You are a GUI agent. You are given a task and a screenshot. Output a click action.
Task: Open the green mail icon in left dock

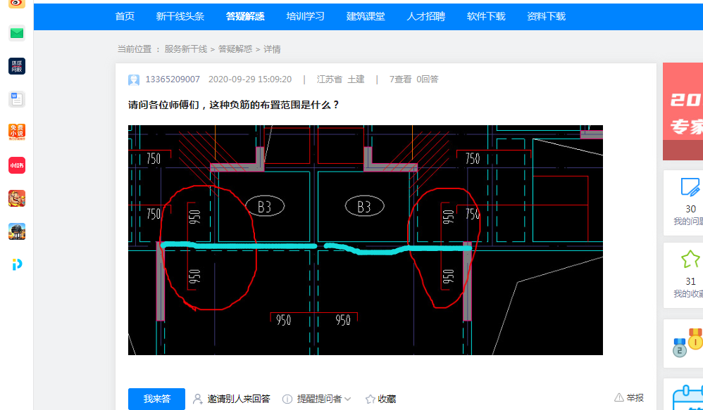pyautogui.click(x=16, y=32)
